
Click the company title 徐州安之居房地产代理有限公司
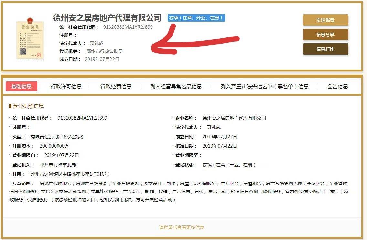(107, 18)
